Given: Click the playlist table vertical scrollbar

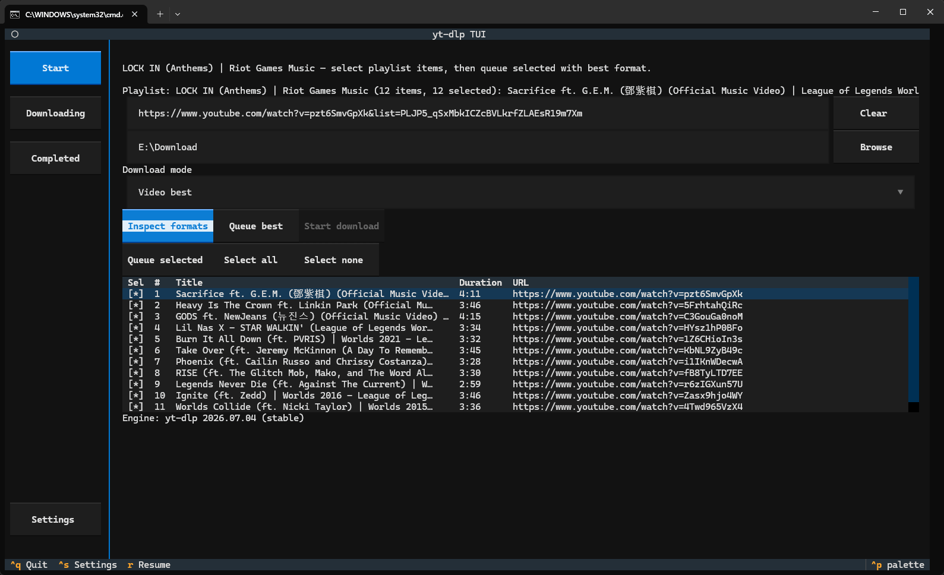Looking at the screenshot, I should (x=914, y=345).
